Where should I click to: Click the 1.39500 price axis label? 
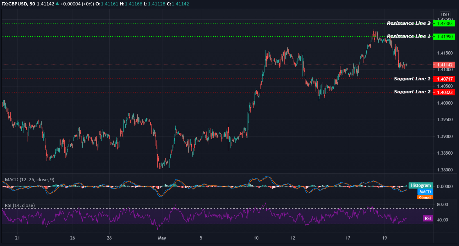(445, 119)
